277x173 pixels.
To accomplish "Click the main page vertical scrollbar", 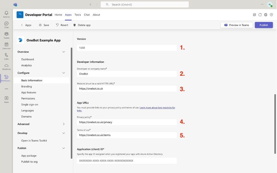I will pyautogui.click(x=275, y=124).
